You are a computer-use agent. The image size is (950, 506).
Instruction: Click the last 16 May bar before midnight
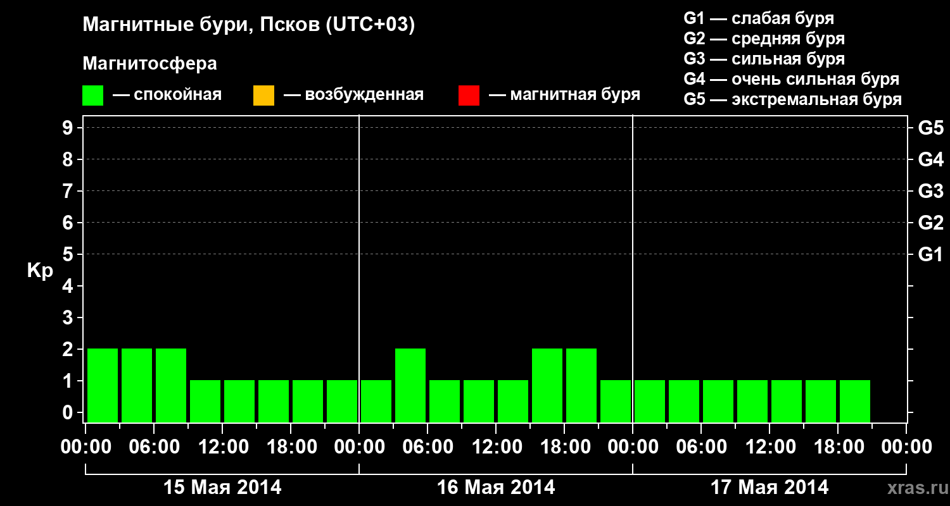coord(616,401)
